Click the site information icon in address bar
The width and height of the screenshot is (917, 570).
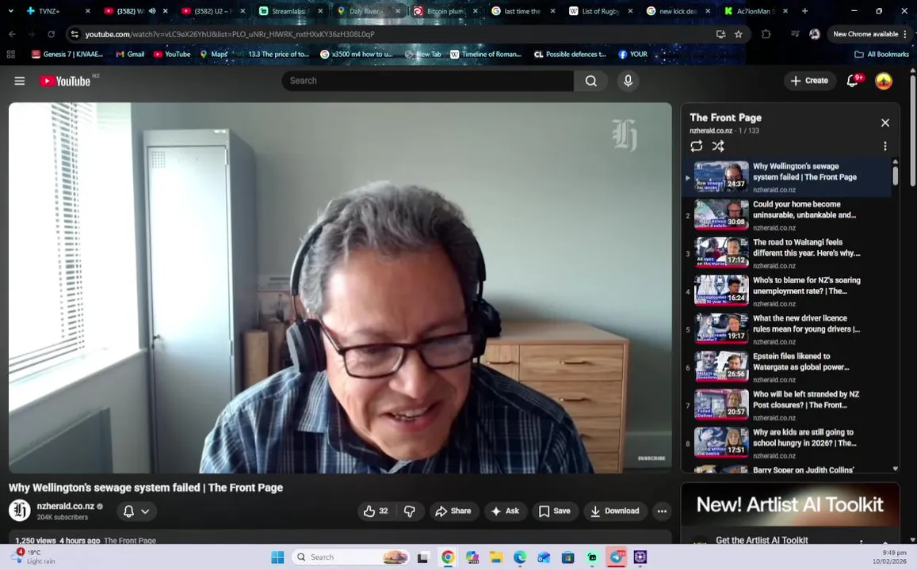pyautogui.click(x=75, y=34)
